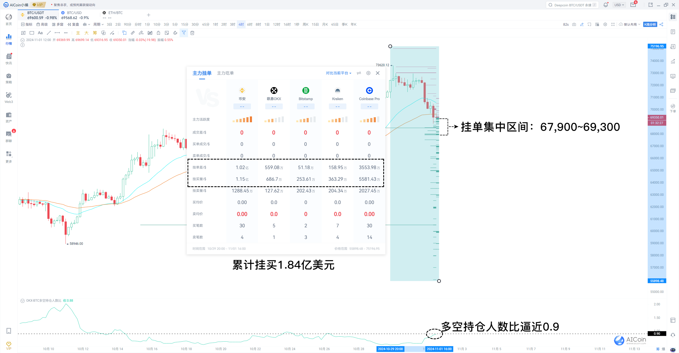Screen dimensions: 679x353
Task: Open the USD currency dropdown
Action: (619, 5)
